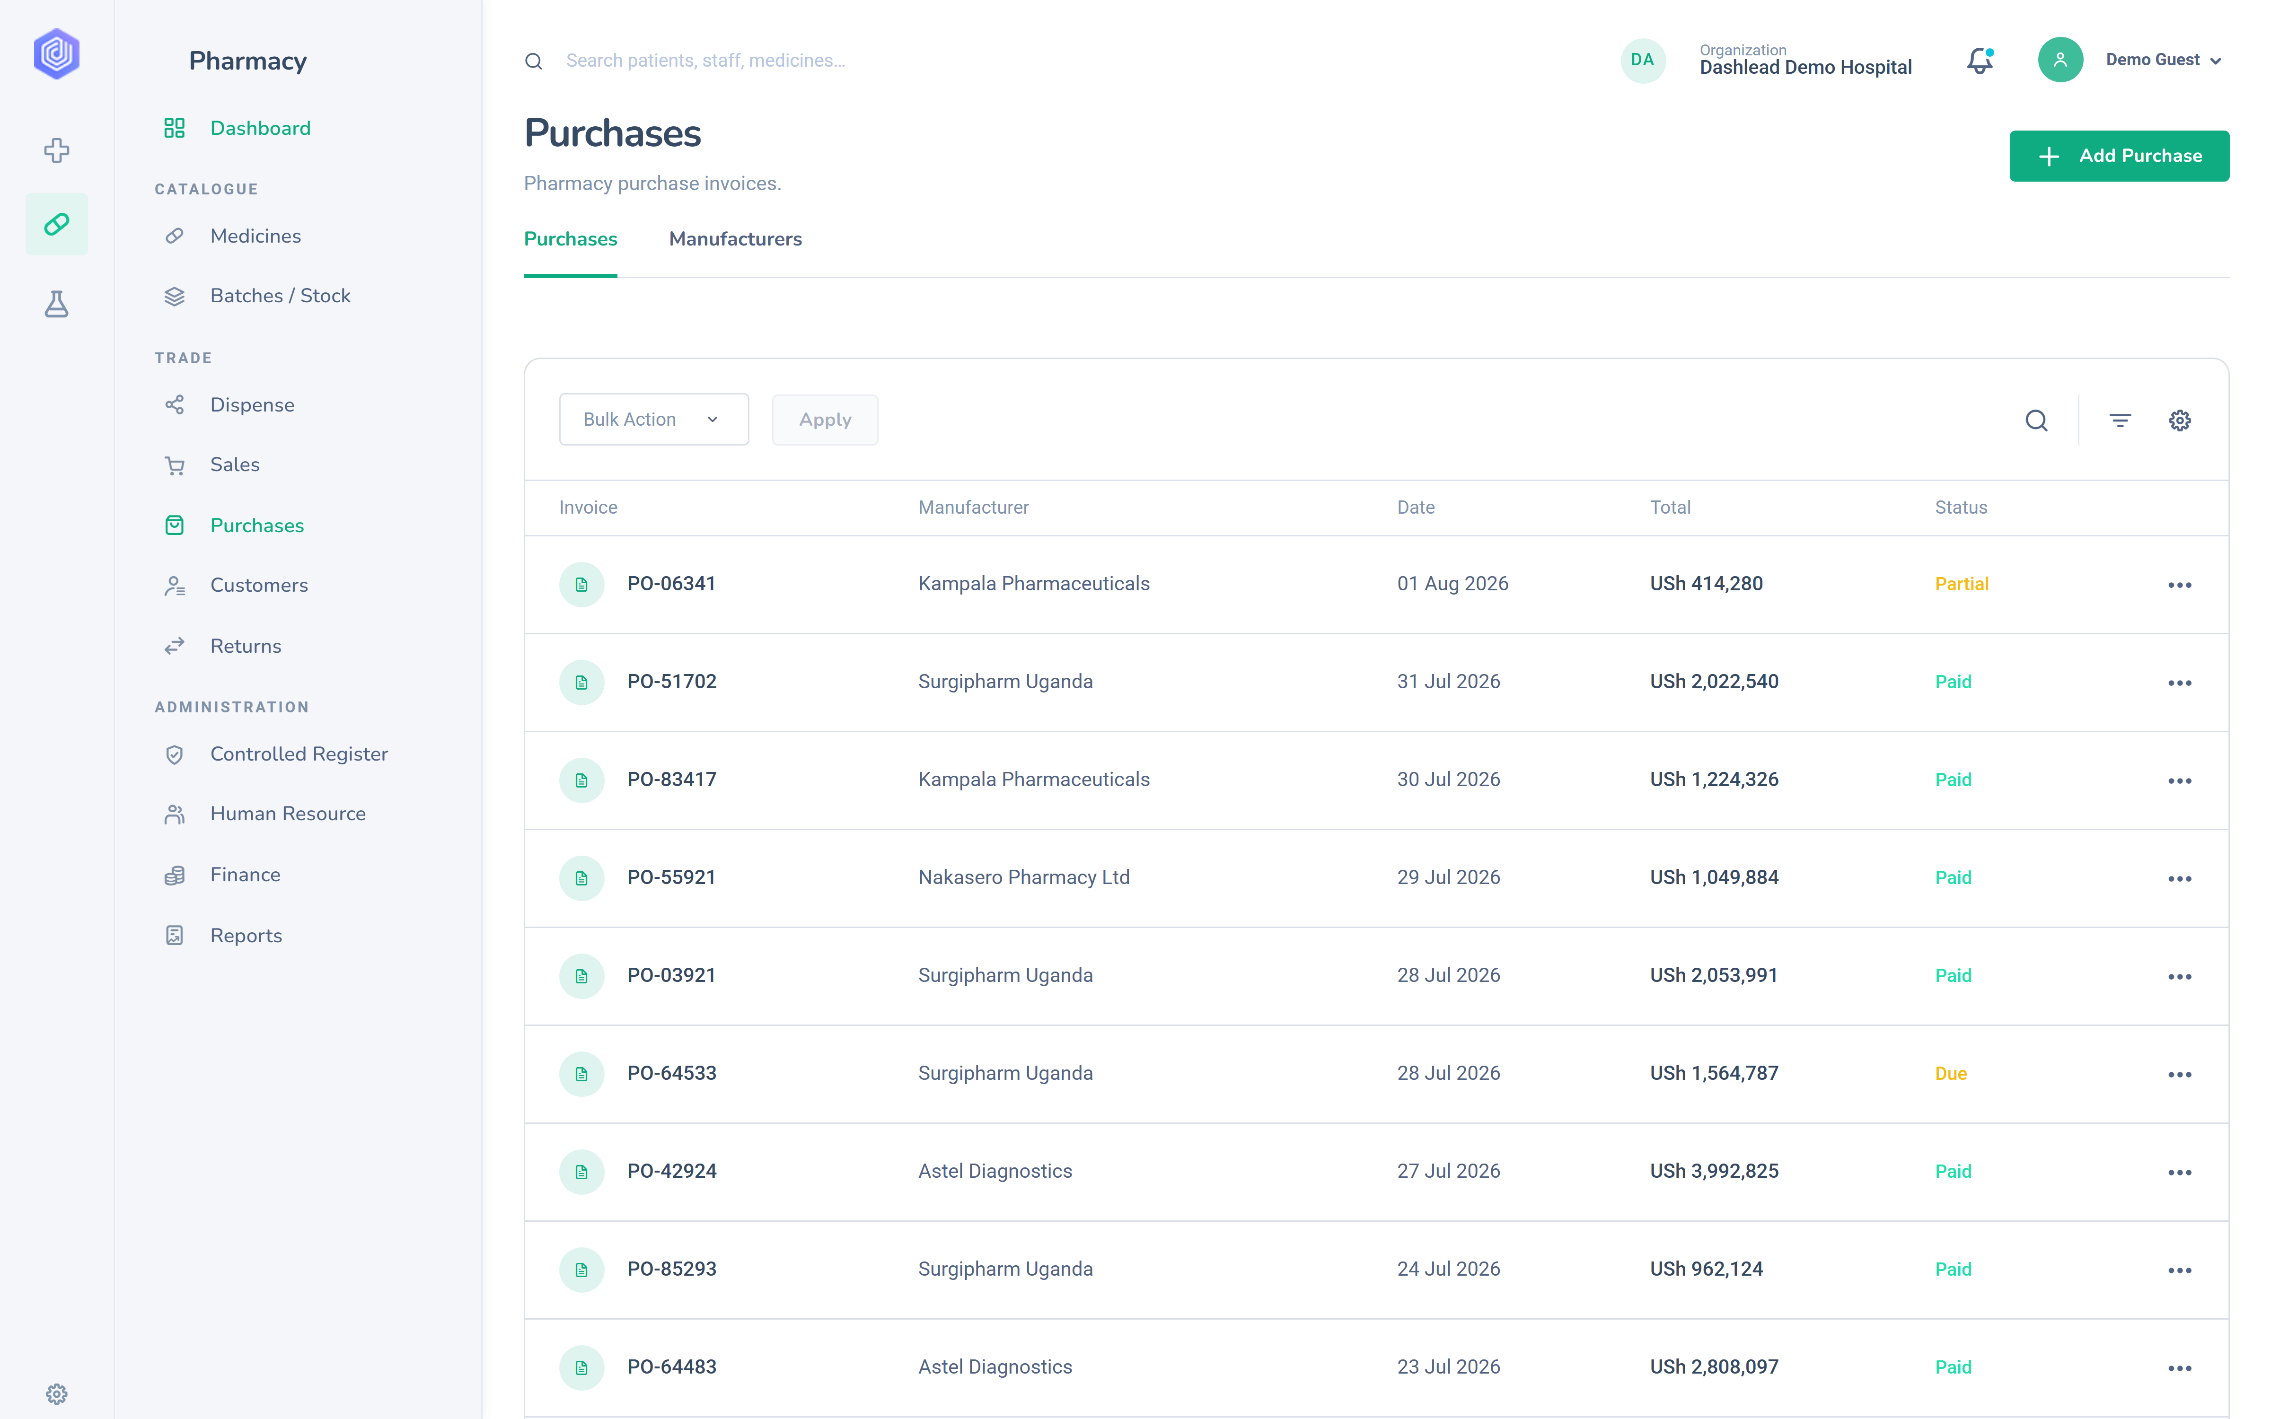This screenshot has height=1419, width=2271.
Task: Click the table search magnifier icon
Action: point(2036,420)
